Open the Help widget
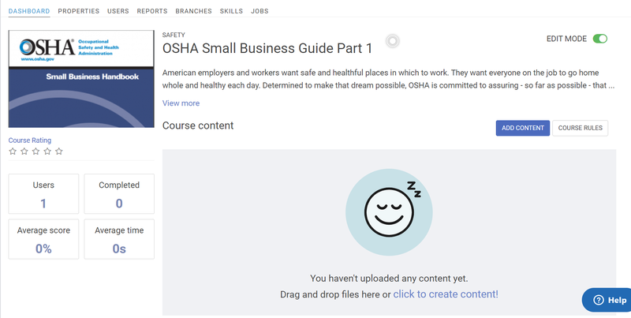 click(607, 300)
